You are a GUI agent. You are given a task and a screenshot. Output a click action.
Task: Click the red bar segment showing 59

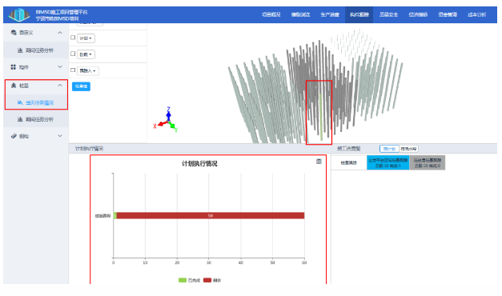tap(211, 216)
